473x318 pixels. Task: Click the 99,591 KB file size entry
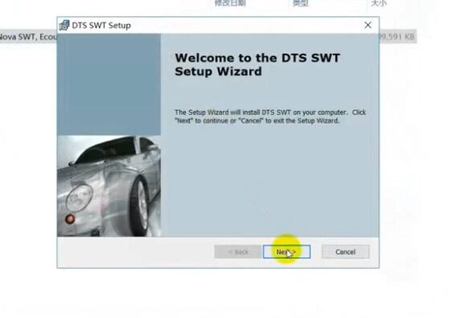397,37
